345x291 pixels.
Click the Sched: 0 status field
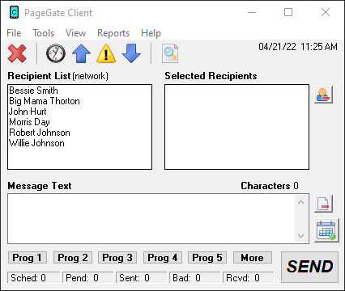coord(33,277)
